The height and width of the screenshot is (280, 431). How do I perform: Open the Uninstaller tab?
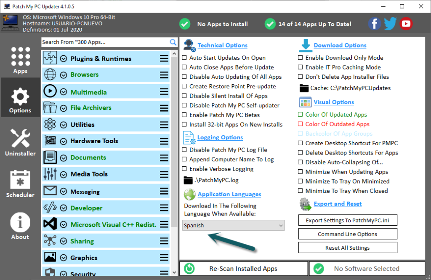(20, 142)
